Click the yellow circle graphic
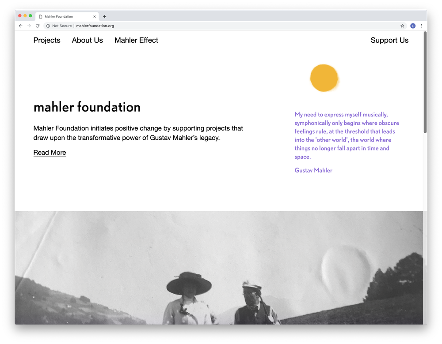Viewport: 442px width, 344px height. pos(324,78)
